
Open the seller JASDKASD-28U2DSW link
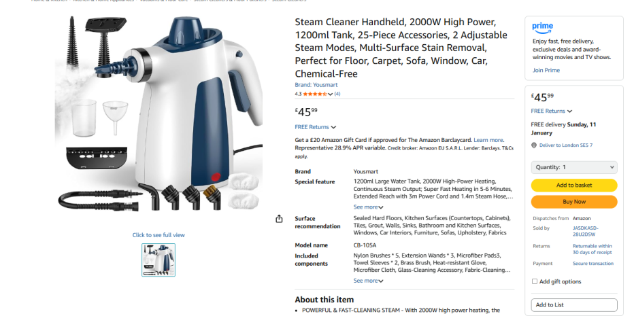point(586,231)
